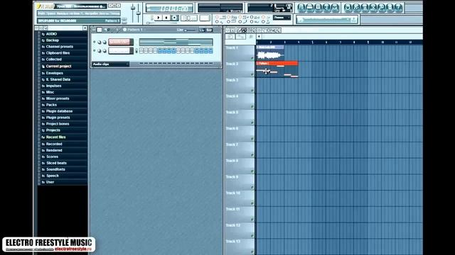Viewport: 455px width, 255px height.
Task: Open the Recent files folder
Action: coord(55,137)
